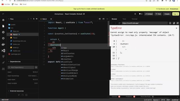Click the download arrow icon in Files header
Screen dimensions: 180x101
tap(28, 19)
